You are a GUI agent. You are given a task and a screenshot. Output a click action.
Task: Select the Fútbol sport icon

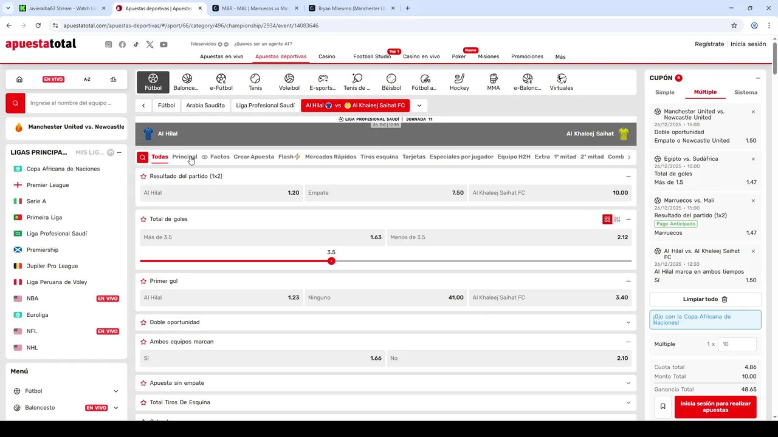[153, 83]
